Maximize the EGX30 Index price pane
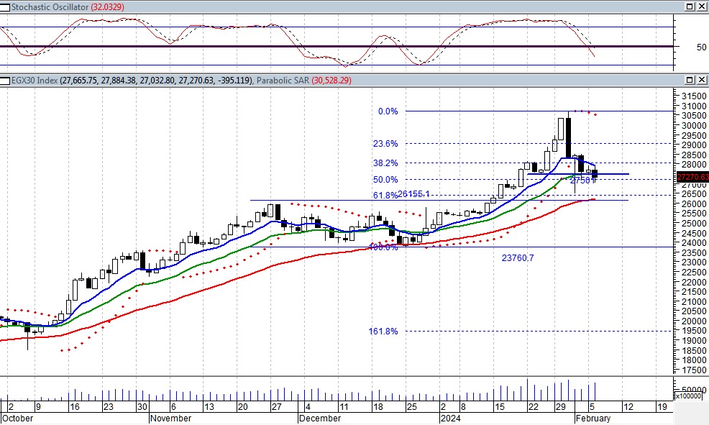 click(x=688, y=80)
